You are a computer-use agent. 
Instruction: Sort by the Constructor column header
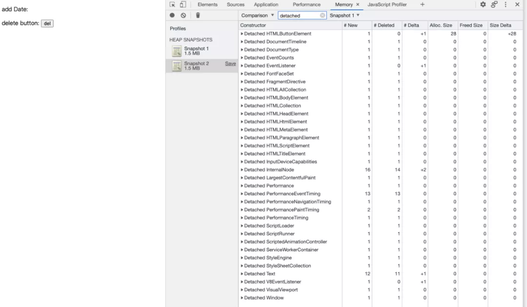(290, 25)
